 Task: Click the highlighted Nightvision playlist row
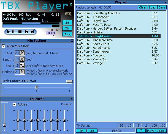tap(119, 36)
